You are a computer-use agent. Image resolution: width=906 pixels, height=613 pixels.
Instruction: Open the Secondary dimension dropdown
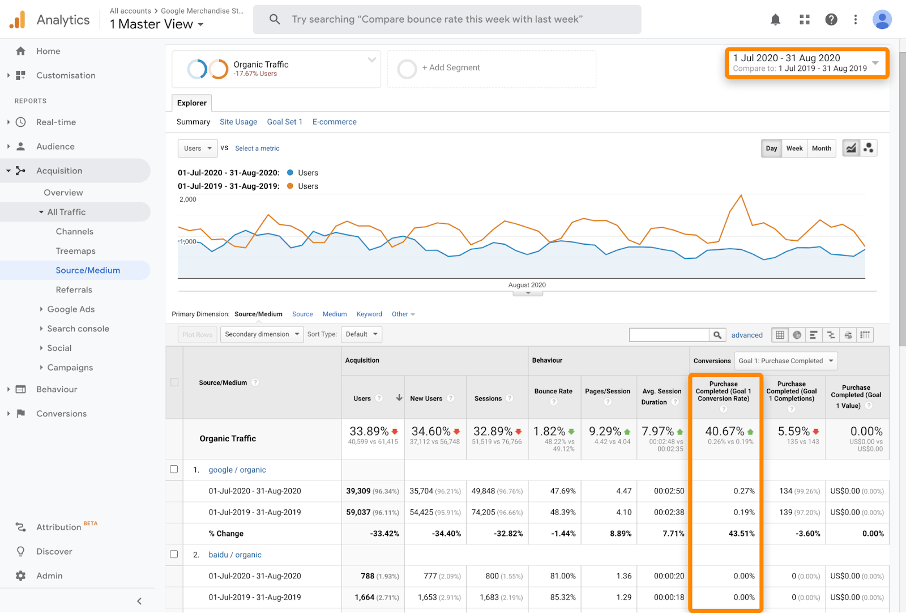pos(262,334)
